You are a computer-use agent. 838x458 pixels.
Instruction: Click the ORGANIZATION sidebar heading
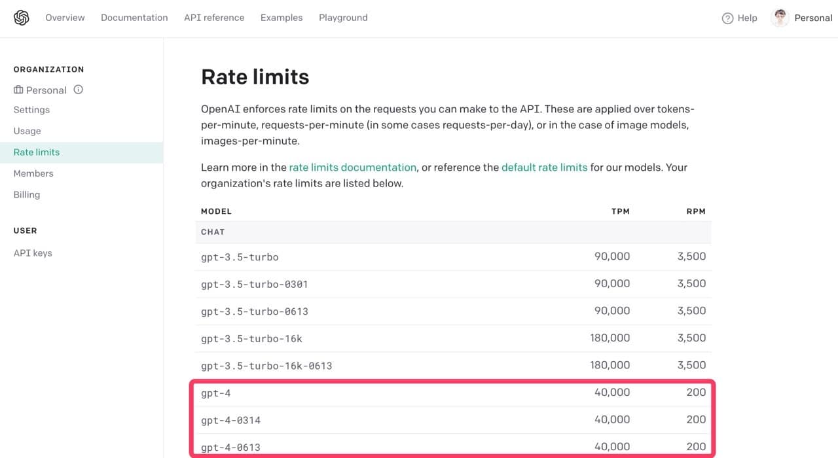49,69
